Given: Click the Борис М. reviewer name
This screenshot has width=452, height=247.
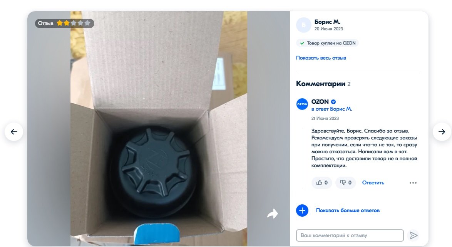Looking at the screenshot, I should pyautogui.click(x=327, y=22).
